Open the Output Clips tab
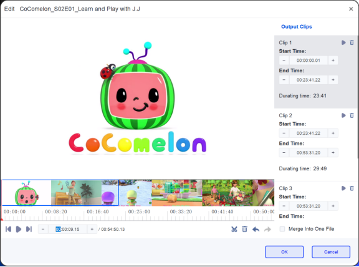 click(x=296, y=27)
